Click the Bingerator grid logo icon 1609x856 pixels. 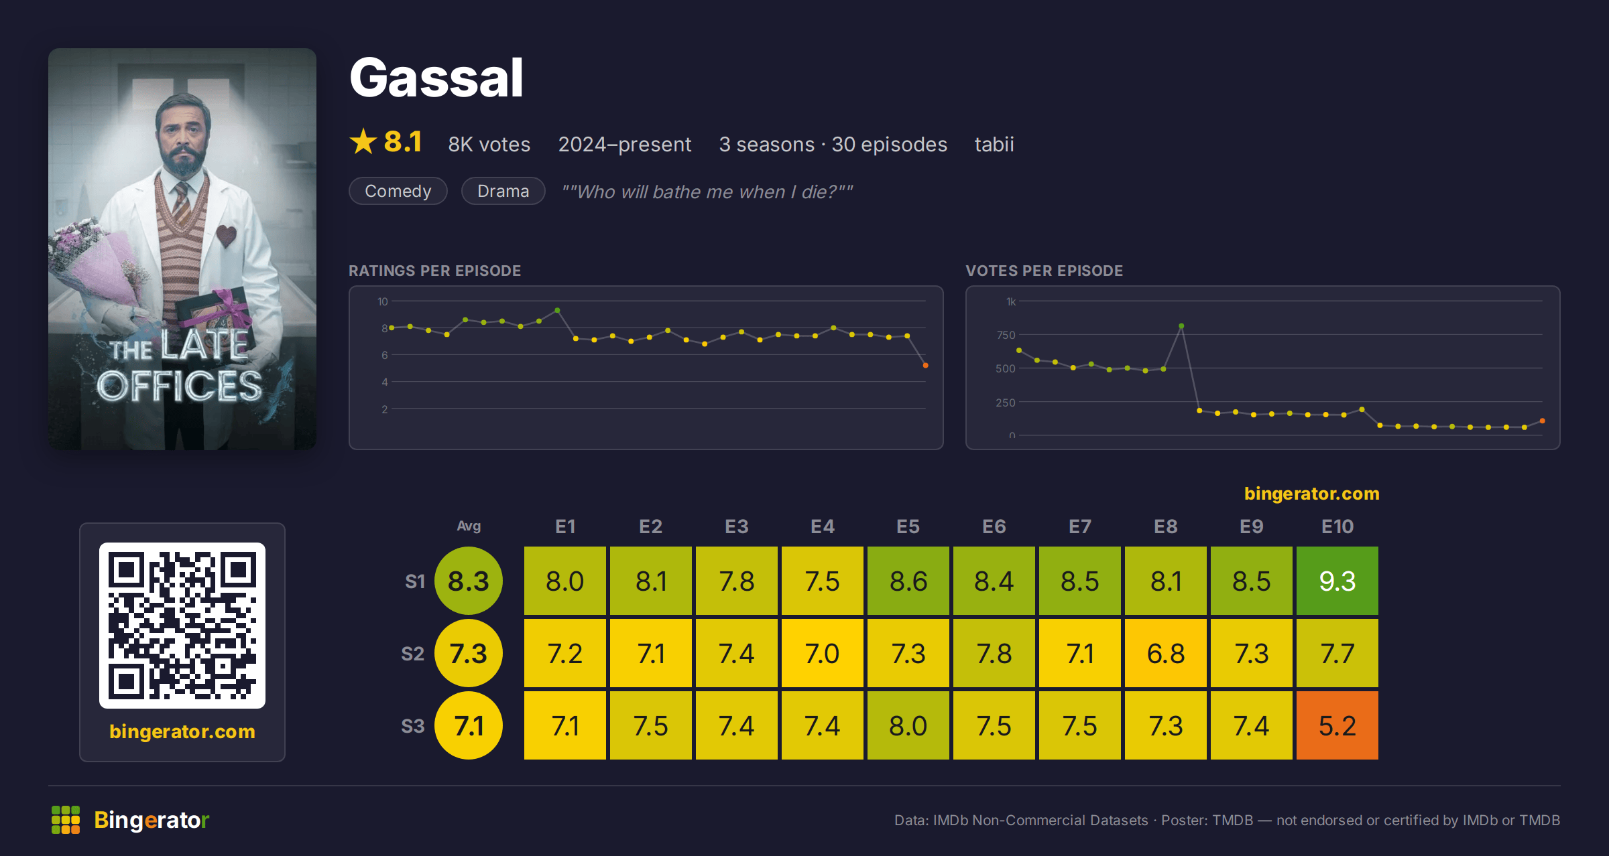point(66,820)
